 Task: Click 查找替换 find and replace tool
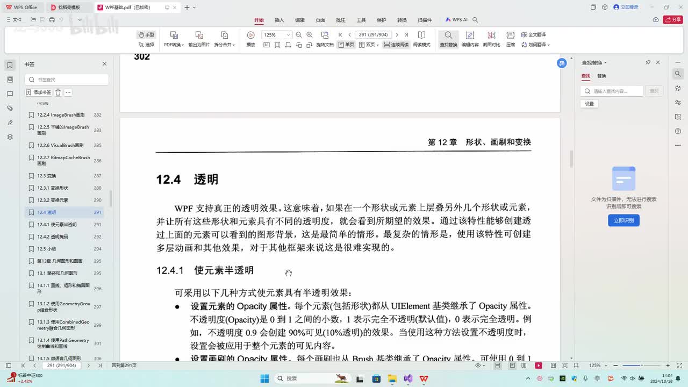(x=448, y=39)
